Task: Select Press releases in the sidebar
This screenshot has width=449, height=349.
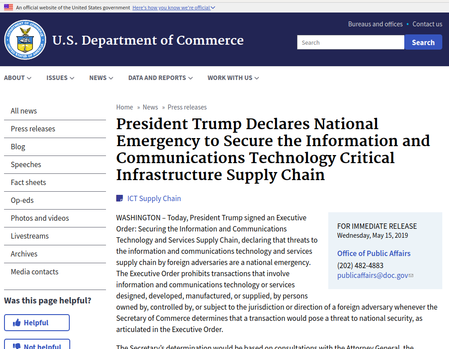Action: tap(55, 129)
